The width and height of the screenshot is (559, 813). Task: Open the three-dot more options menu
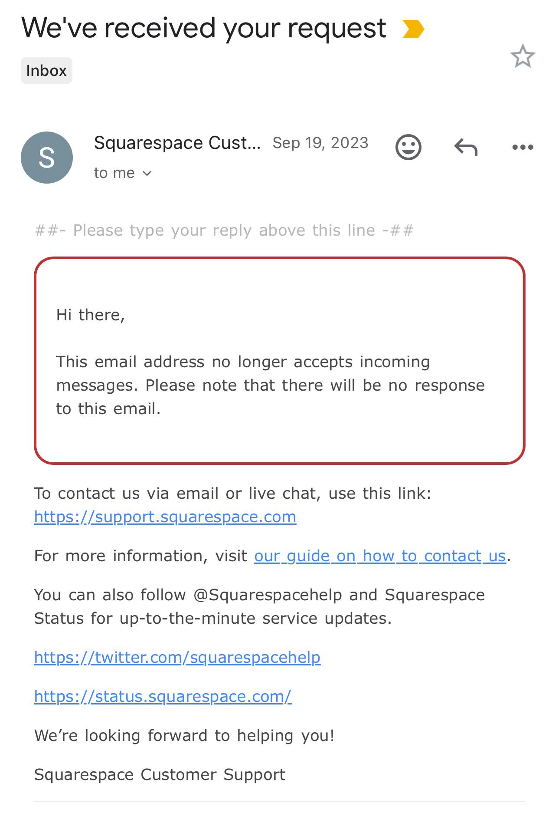(522, 148)
